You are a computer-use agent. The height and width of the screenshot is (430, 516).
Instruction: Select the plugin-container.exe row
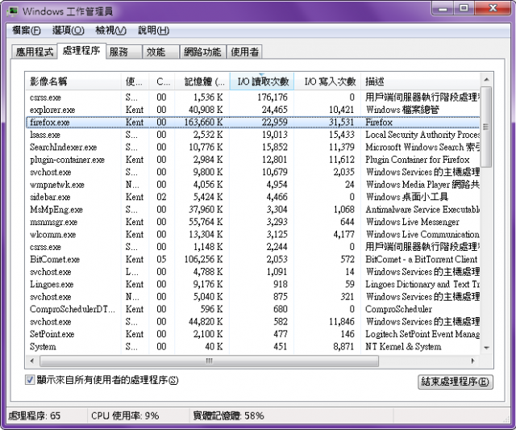(252, 160)
